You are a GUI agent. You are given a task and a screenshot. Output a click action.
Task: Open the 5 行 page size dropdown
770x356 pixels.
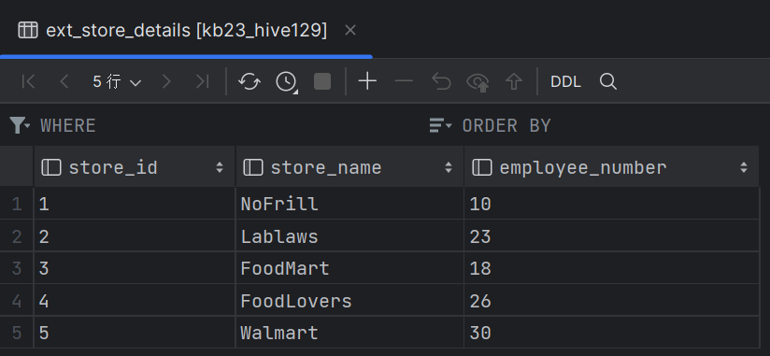pyautogui.click(x=117, y=81)
